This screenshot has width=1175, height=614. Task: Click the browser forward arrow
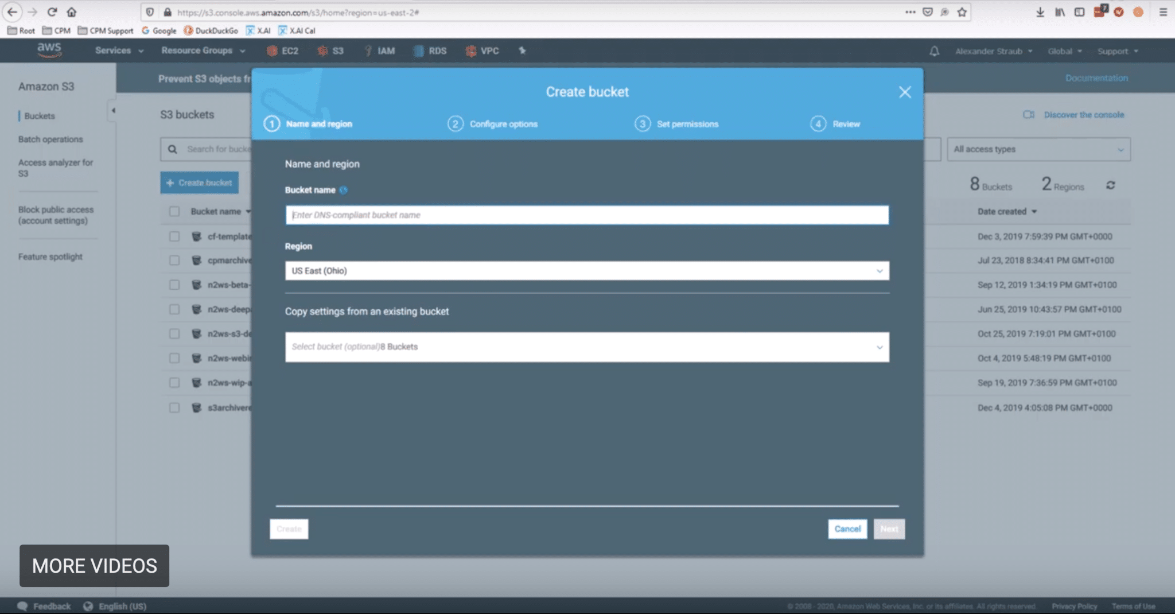32,12
